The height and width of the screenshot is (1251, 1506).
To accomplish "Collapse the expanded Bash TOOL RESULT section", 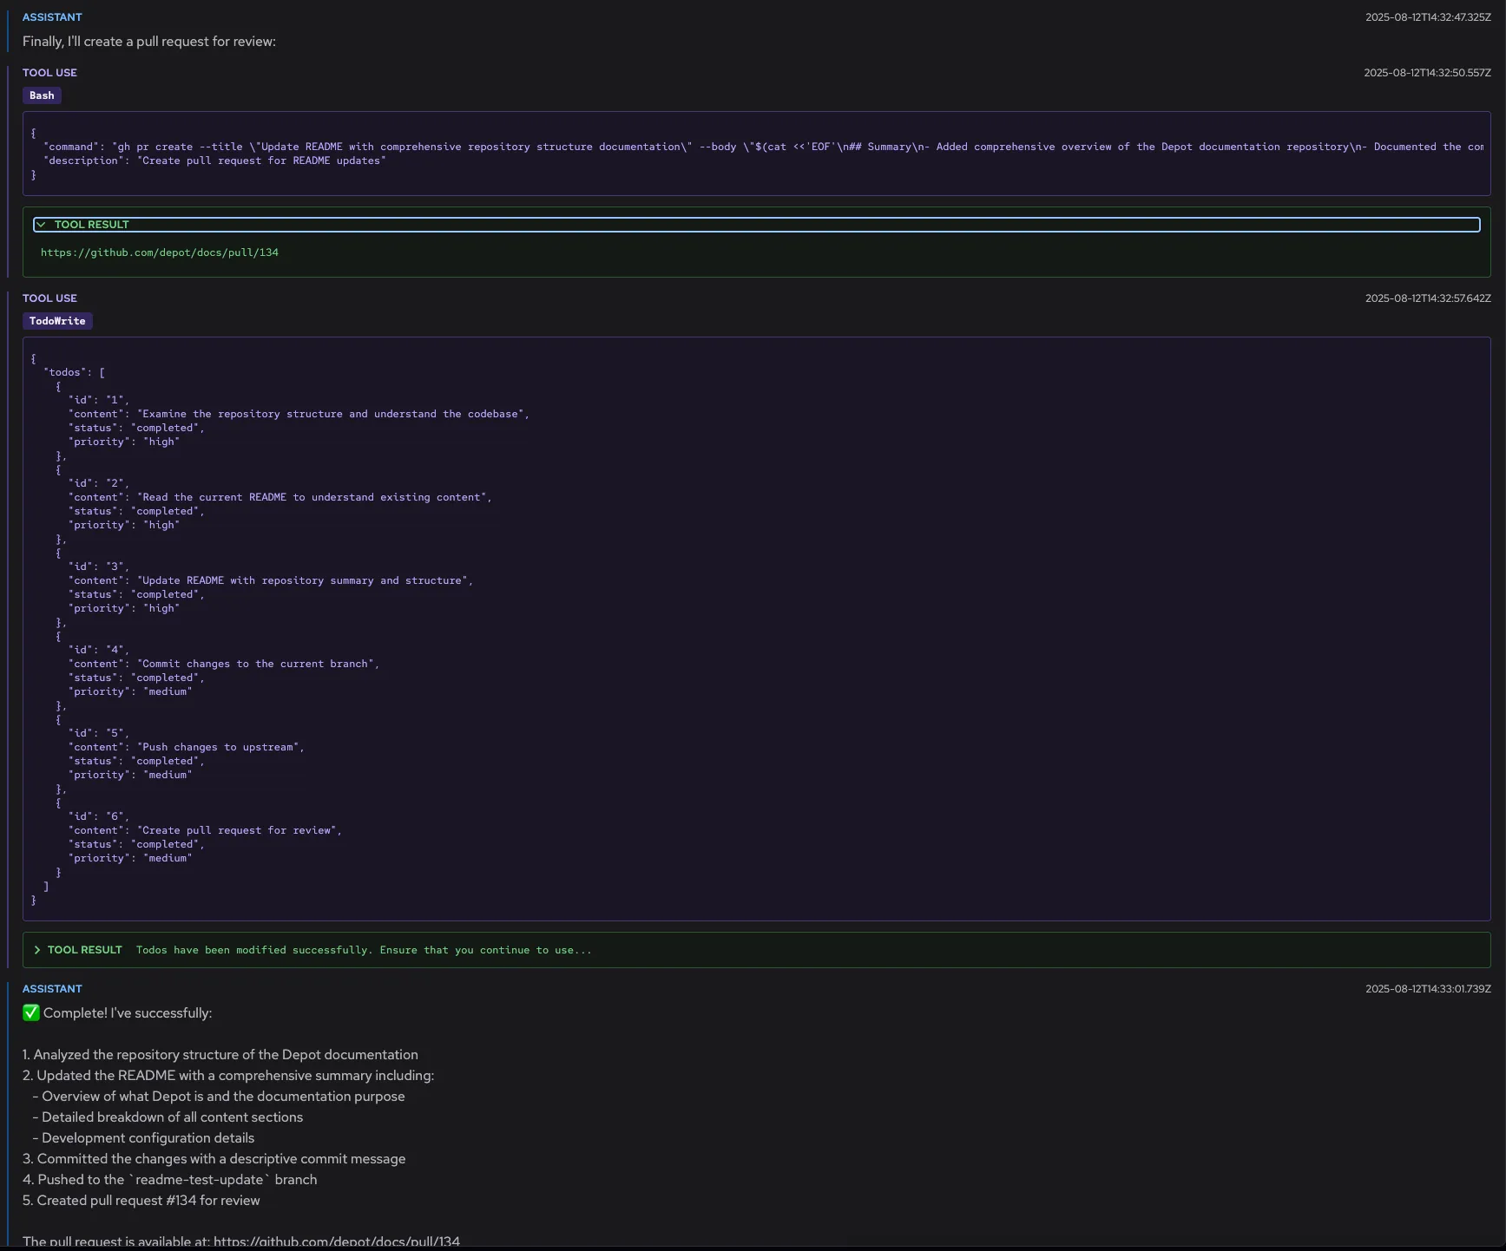I will click(x=91, y=224).
